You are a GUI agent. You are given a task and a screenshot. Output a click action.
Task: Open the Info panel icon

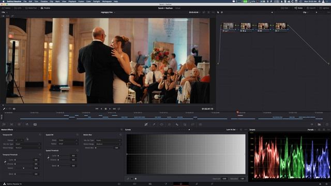[x=327, y=125]
